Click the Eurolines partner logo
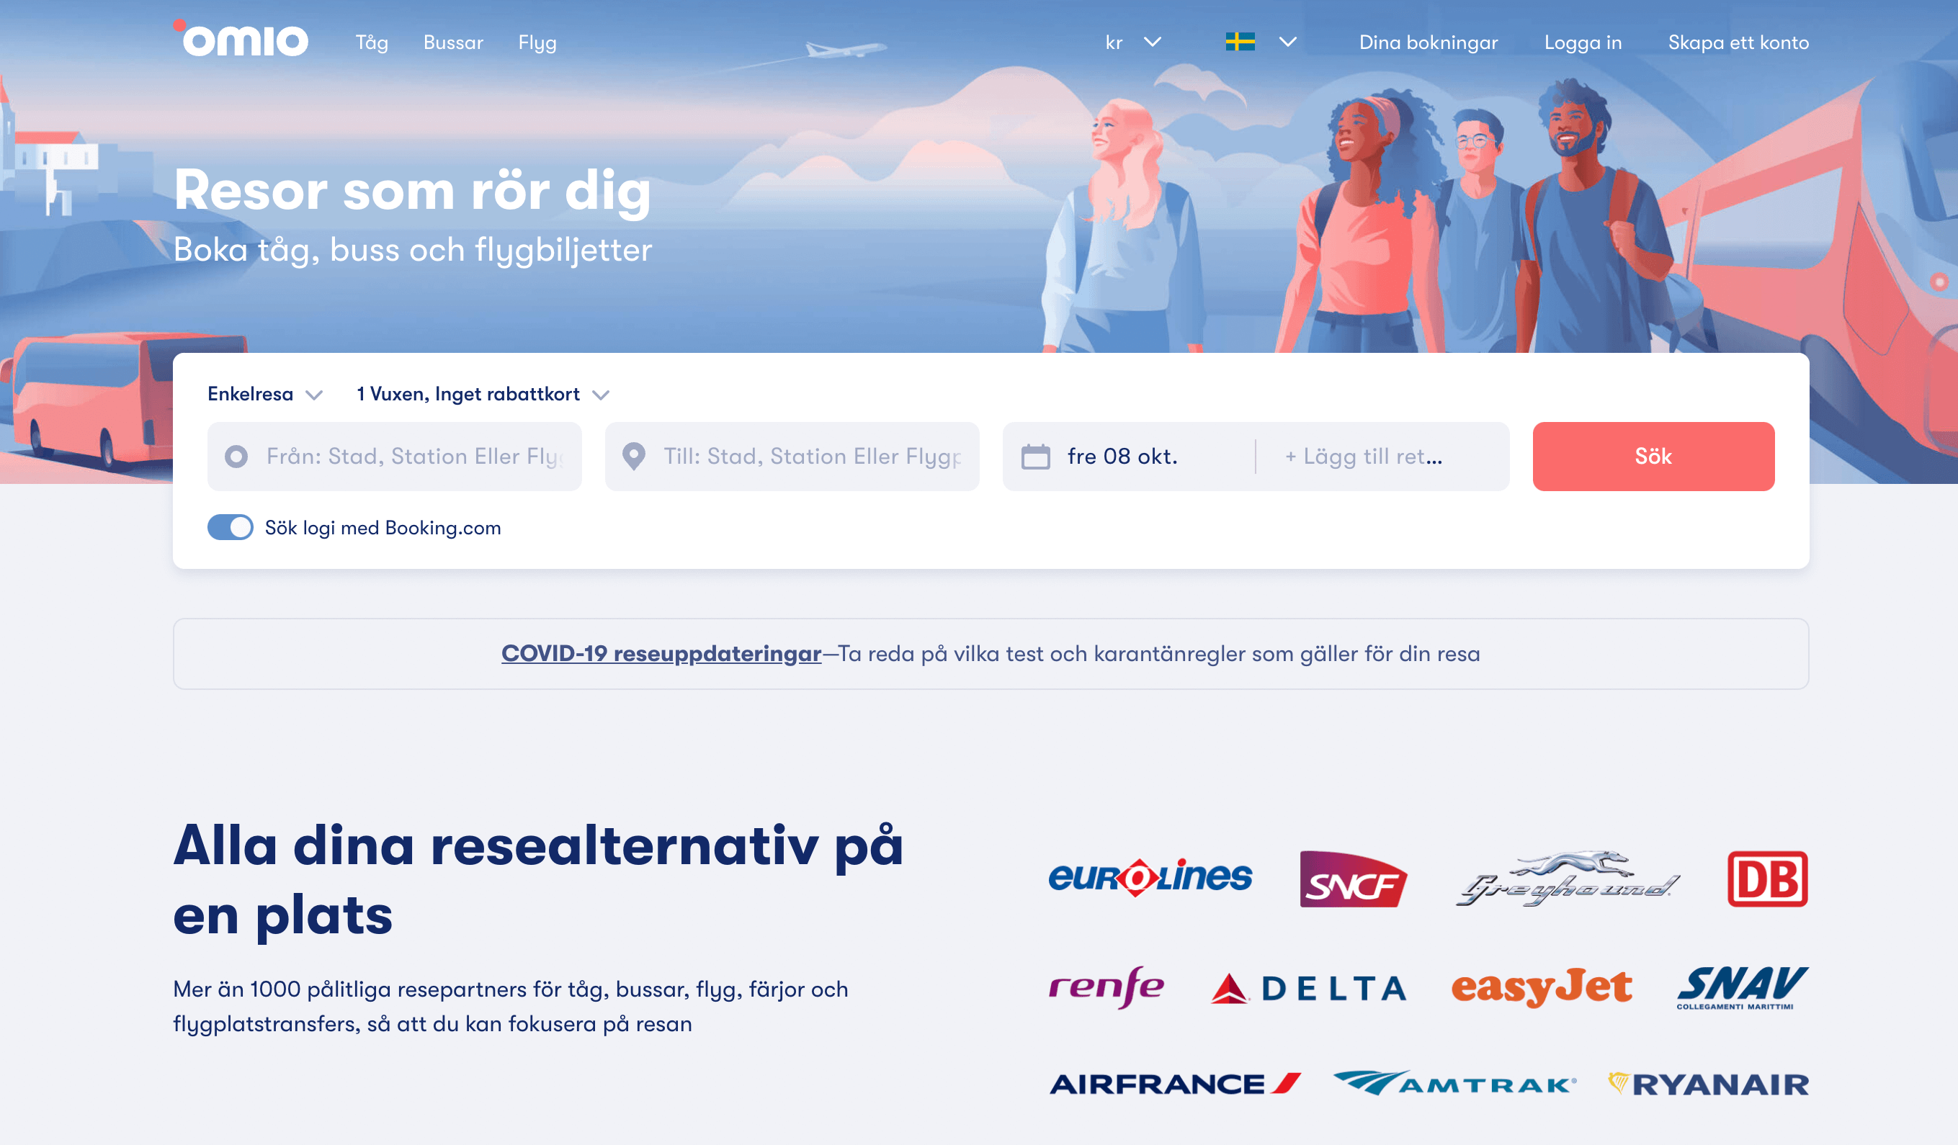Image resolution: width=1958 pixels, height=1145 pixels. point(1150,878)
